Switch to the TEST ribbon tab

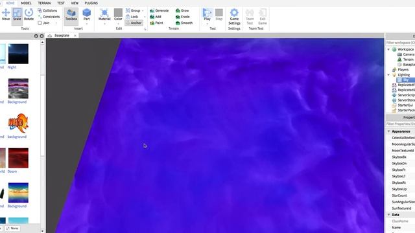[61, 3]
